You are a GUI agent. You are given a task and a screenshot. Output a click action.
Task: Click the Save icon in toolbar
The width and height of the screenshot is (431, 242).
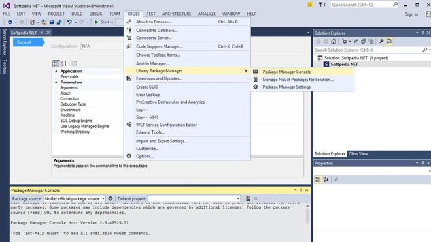52,22
